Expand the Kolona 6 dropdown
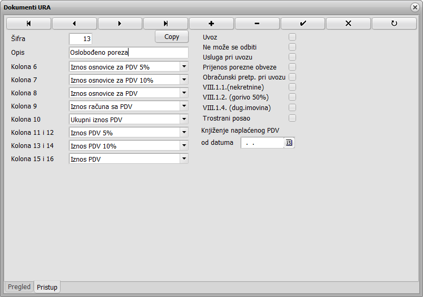The width and height of the screenshot is (423, 297). point(184,66)
